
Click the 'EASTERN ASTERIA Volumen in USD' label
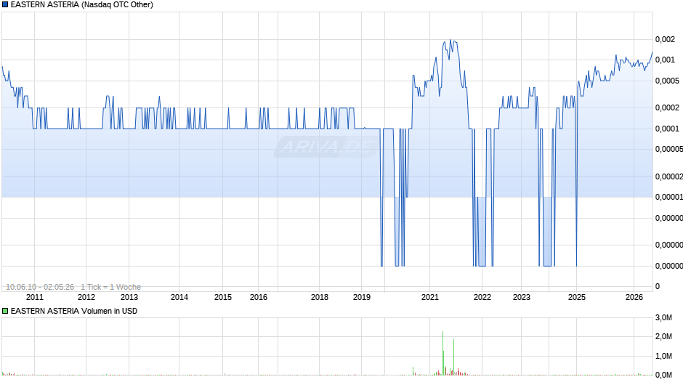pyautogui.click(x=74, y=311)
